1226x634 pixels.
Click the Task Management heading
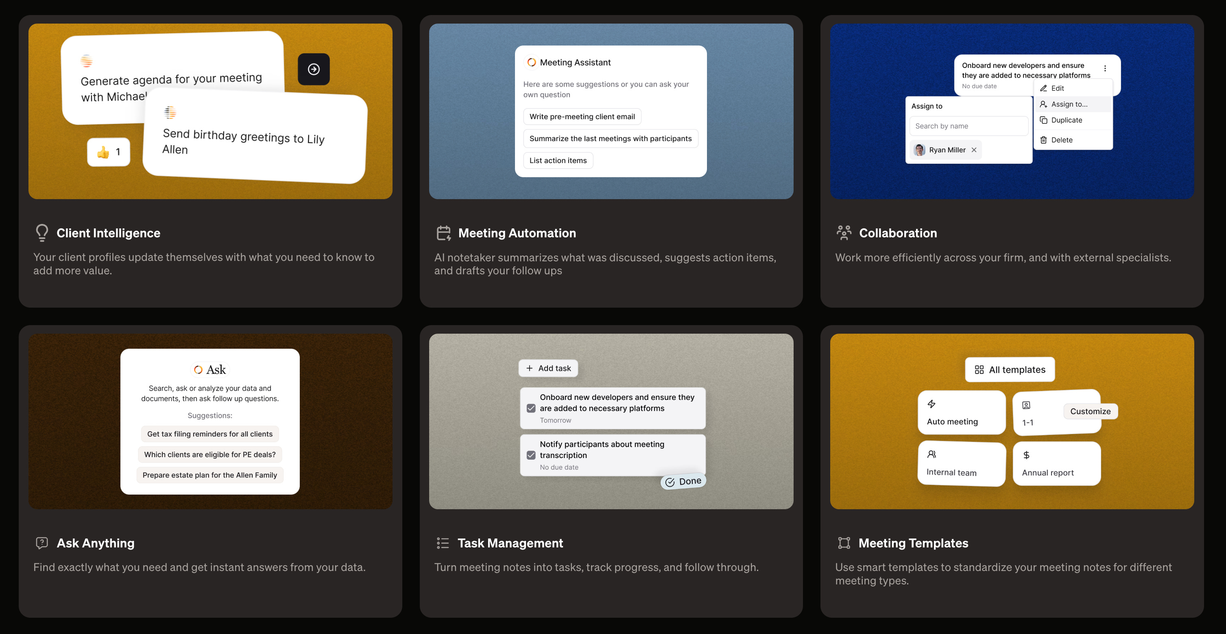coord(510,543)
